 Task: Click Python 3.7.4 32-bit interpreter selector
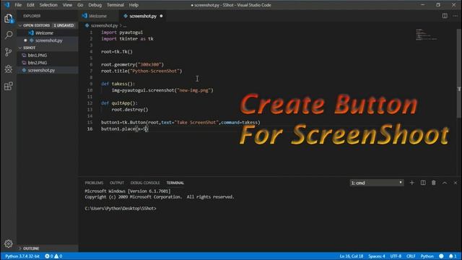[22, 256]
